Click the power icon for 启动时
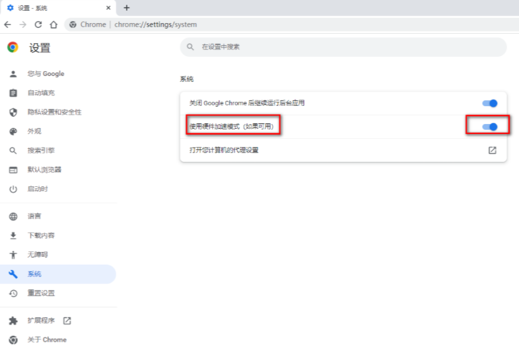Screen dimensions: 519x350 [x=13, y=189]
